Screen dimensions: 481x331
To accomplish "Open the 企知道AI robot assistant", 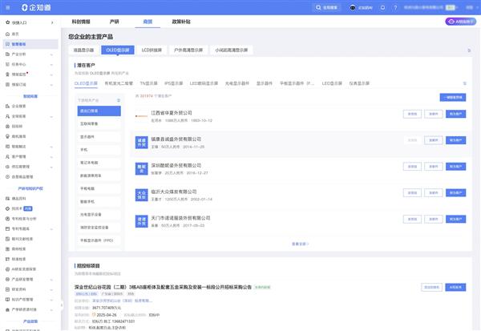I will [358, 7].
